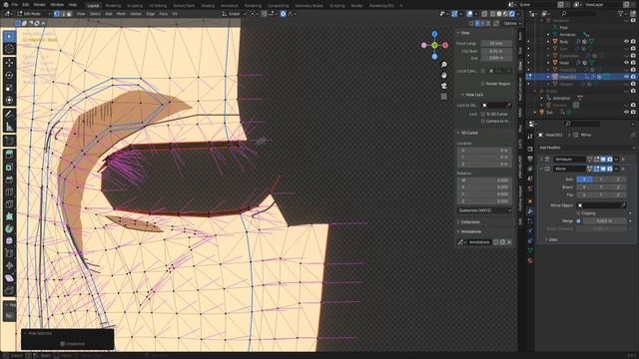Click the viewport zoom magnifier icon
This screenshot has width=639, height=359.
pyautogui.click(x=443, y=64)
